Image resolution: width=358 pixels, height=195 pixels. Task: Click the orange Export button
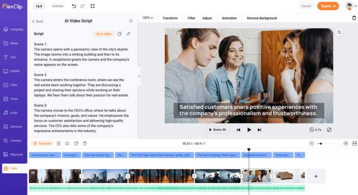pos(328,6)
